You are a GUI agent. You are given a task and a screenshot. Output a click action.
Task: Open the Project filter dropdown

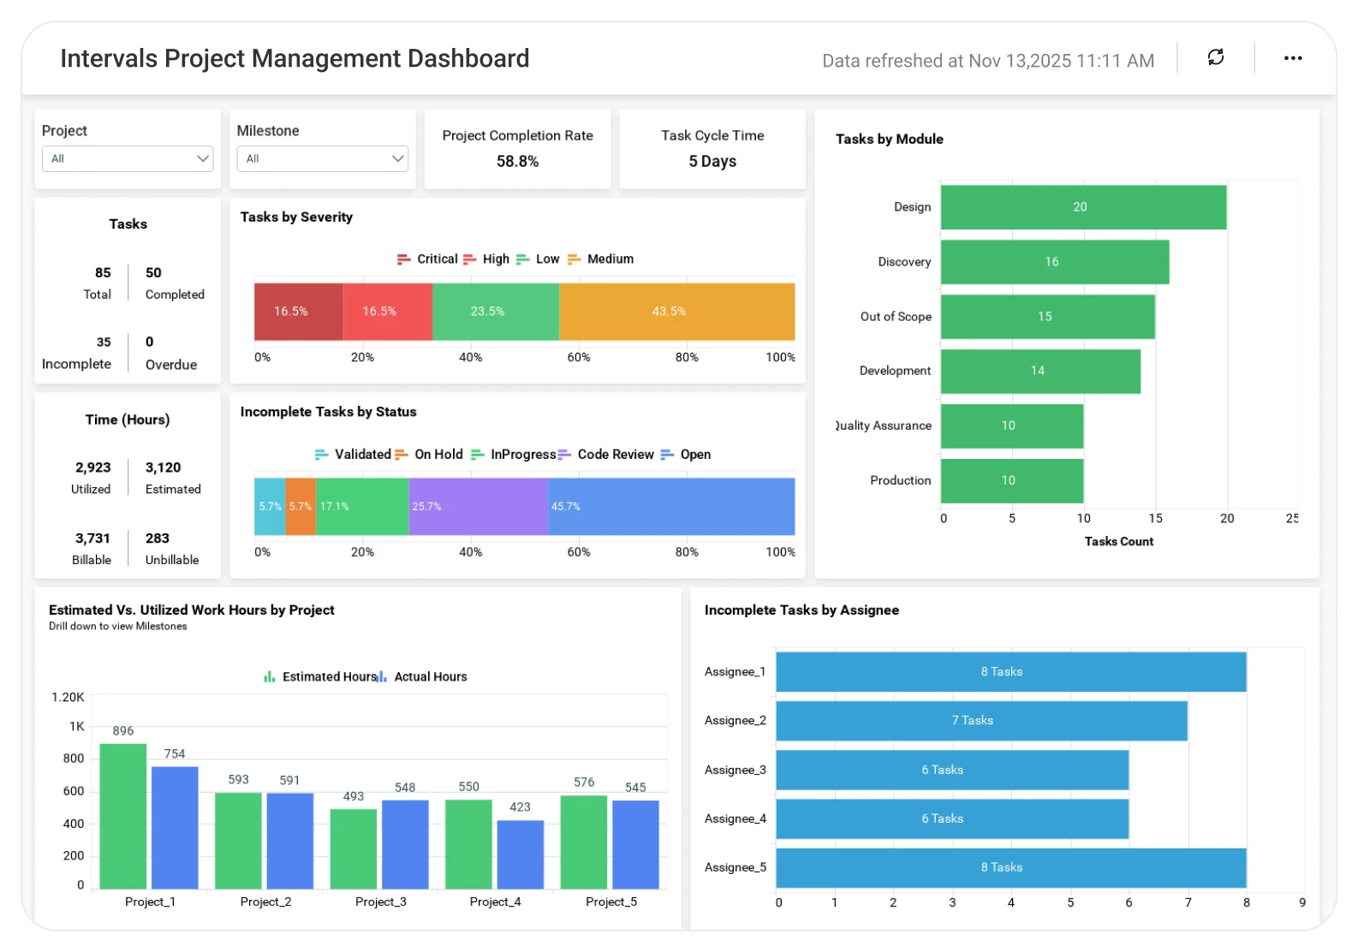128,158
